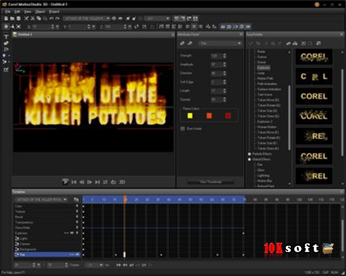Click the orange playhead marker in the timeline ruler
This screenshot has height=276, width=346.
125,198
